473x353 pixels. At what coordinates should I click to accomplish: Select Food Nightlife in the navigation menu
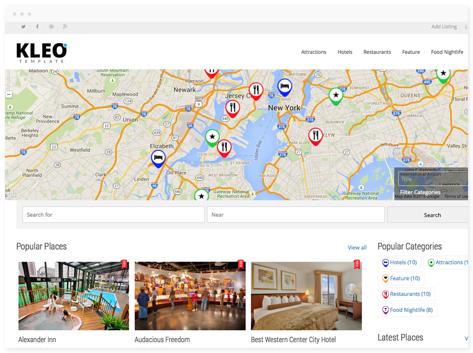447,52
